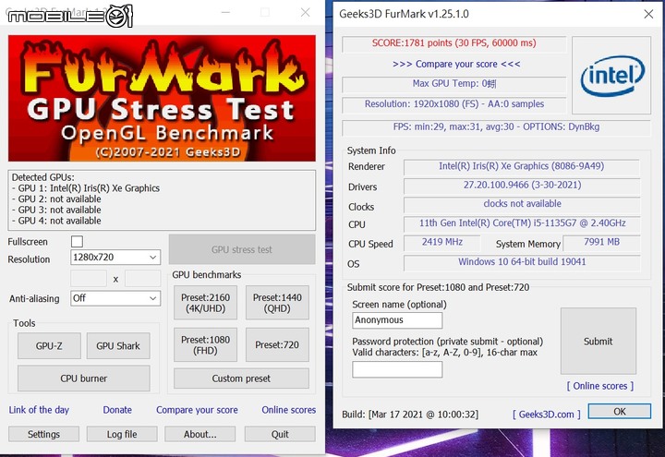Close the main FurMark window
665x457 pixels.
306,12
